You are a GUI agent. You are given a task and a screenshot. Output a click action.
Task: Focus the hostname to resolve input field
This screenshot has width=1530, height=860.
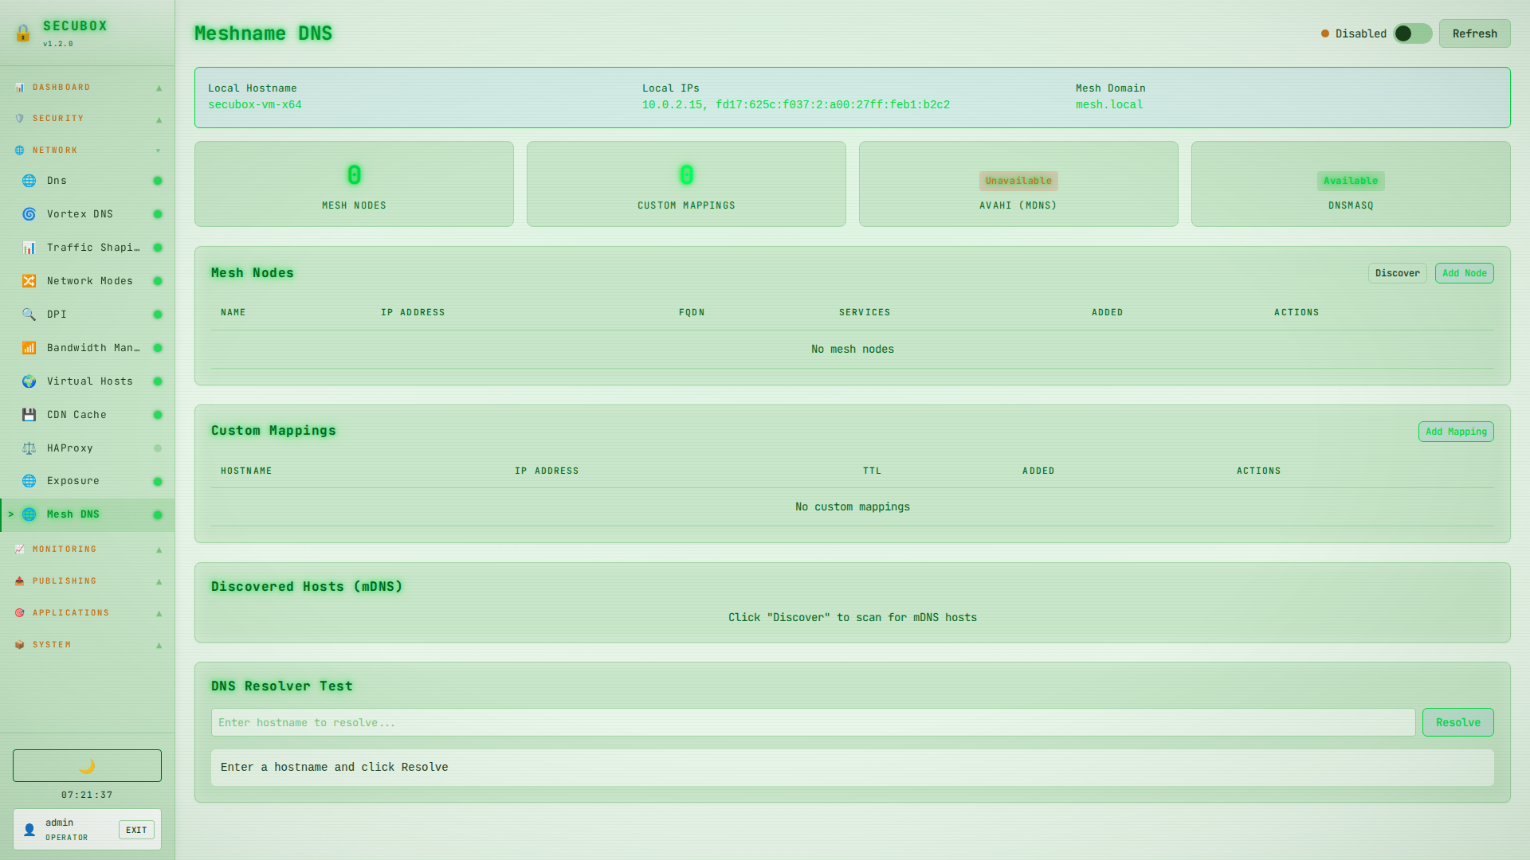pyautogui.click(x=813, y=722)
